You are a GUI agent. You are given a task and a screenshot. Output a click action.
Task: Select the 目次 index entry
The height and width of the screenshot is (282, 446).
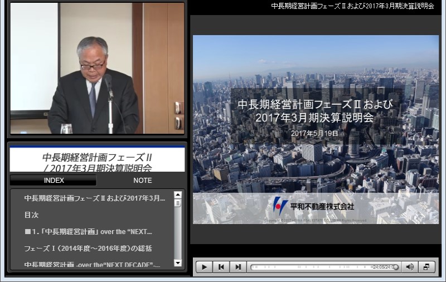point(31,215)
